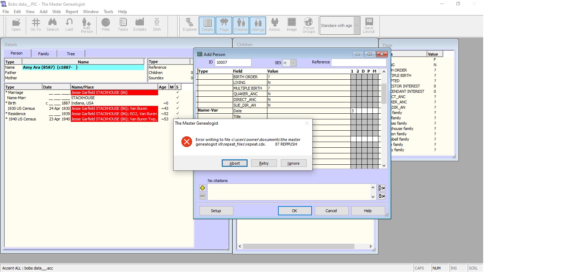Click the Last person toolbar icon
Viewport: 573px width, 272px height.
pyautogui.click(x=69, y=25)
